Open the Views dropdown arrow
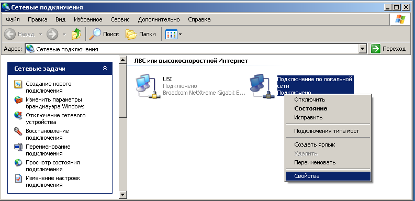 [x=180, y=34]
